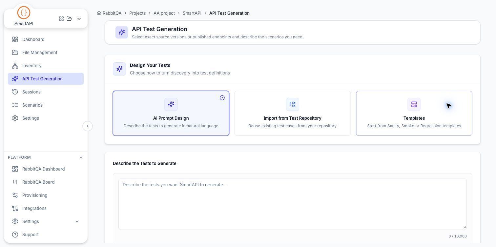Go to the RabbitQA home breadcrumb
Image resolution: width=496 pixels, height=247 pixels.
click(109, 13)
